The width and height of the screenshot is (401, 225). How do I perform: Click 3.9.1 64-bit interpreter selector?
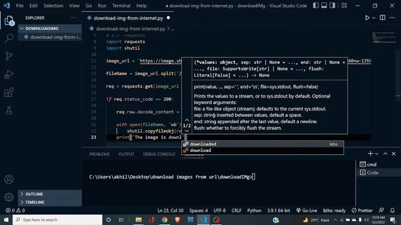click(278, 211)
